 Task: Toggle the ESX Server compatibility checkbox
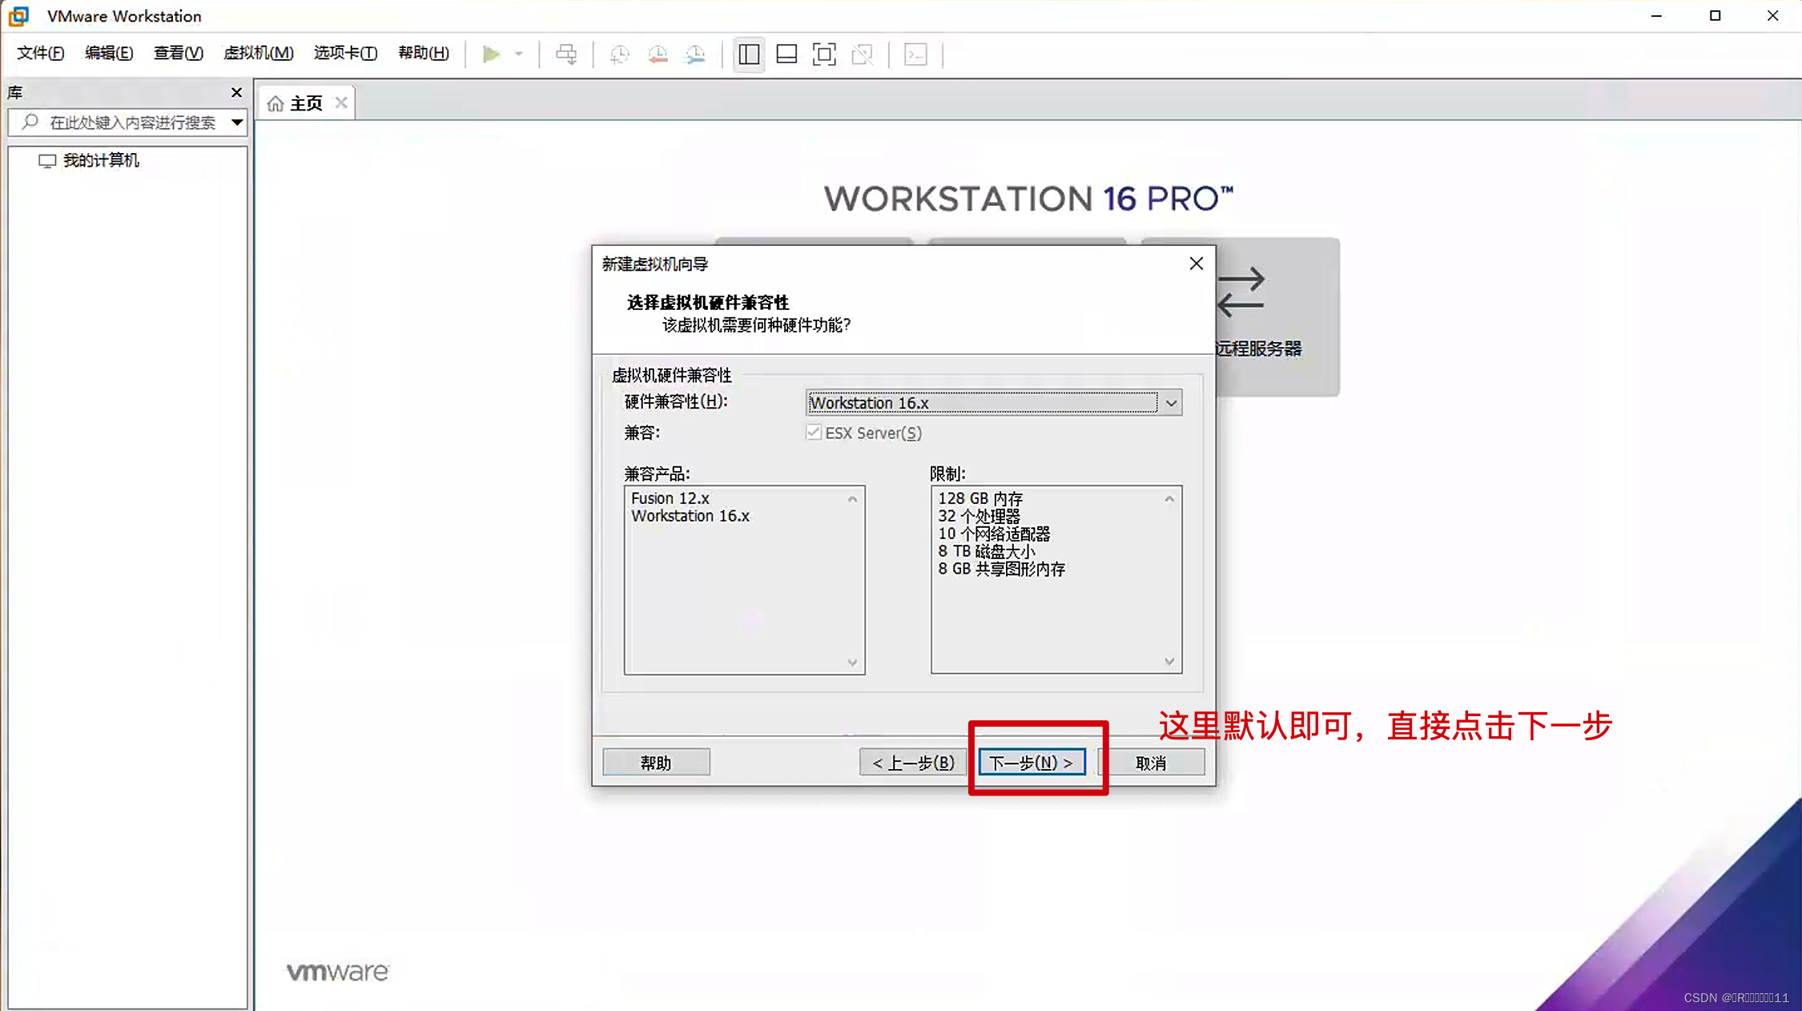[x=814, y=433]
